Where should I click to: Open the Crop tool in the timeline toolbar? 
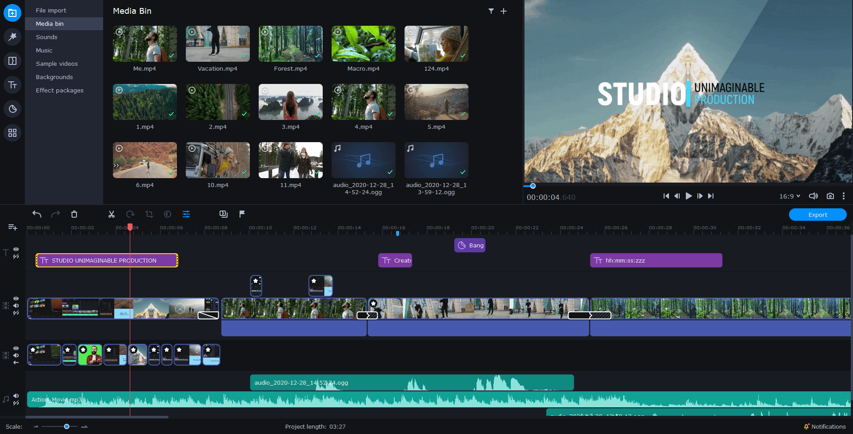pyautogui.click(x=149, y=214)
